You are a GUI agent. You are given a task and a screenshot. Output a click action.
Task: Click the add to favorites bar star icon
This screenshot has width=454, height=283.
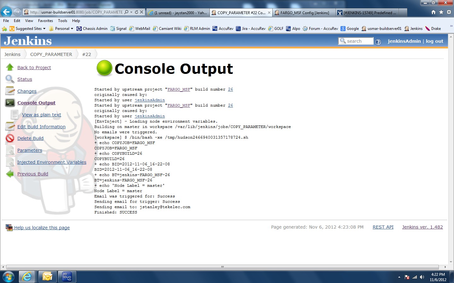coord(4,29)
